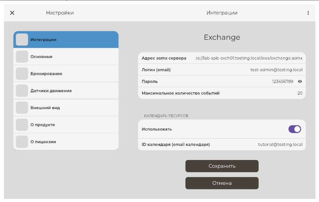Click the password field value 123456789

pyautogui.click(x=283, y=81)
